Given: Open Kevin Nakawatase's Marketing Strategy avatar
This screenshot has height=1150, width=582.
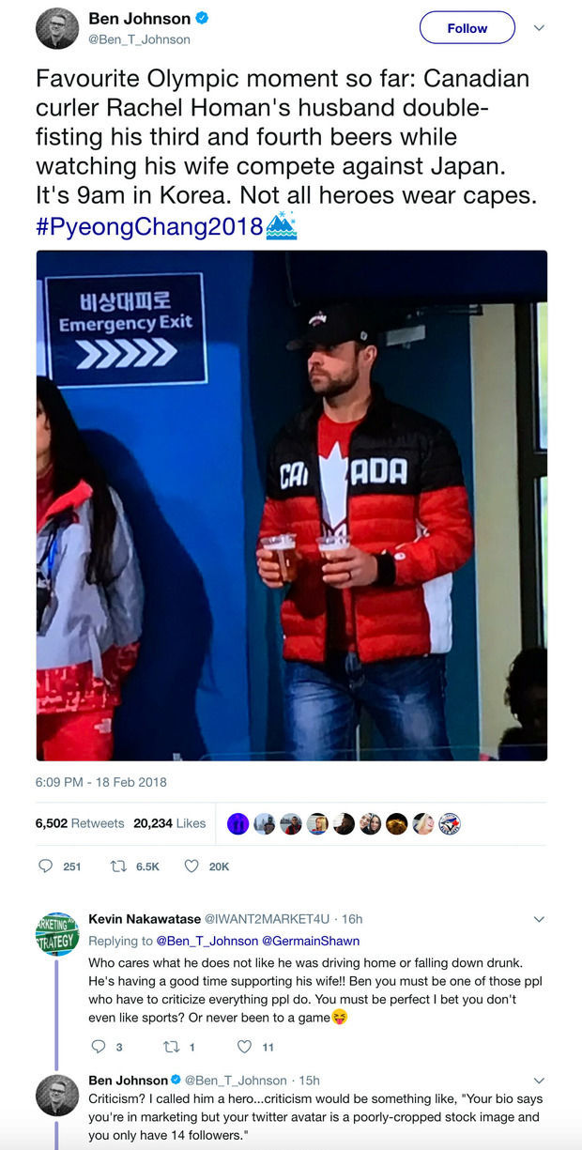Looking at the screenshot, I should pos(57,933).
